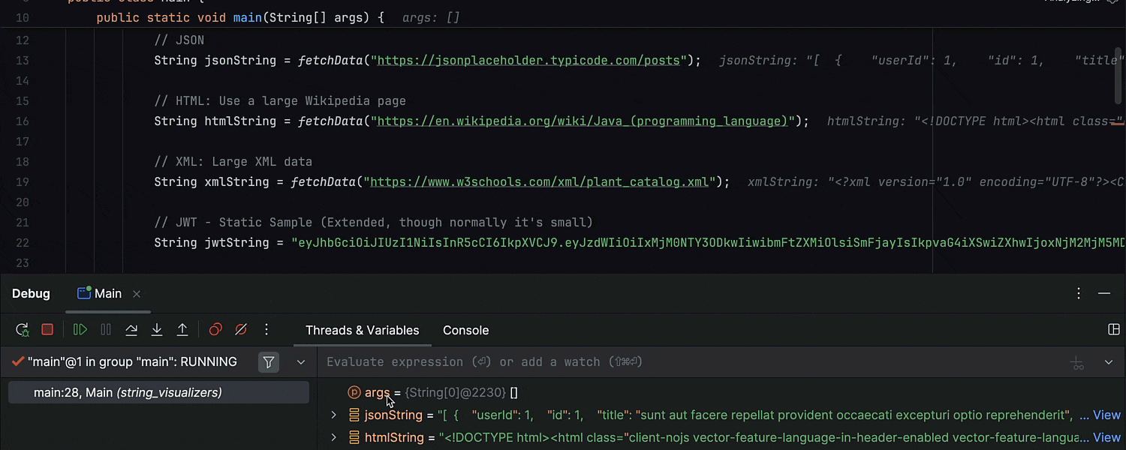Step into the method call
1126x450 pixels.
(x=157, y=330)
